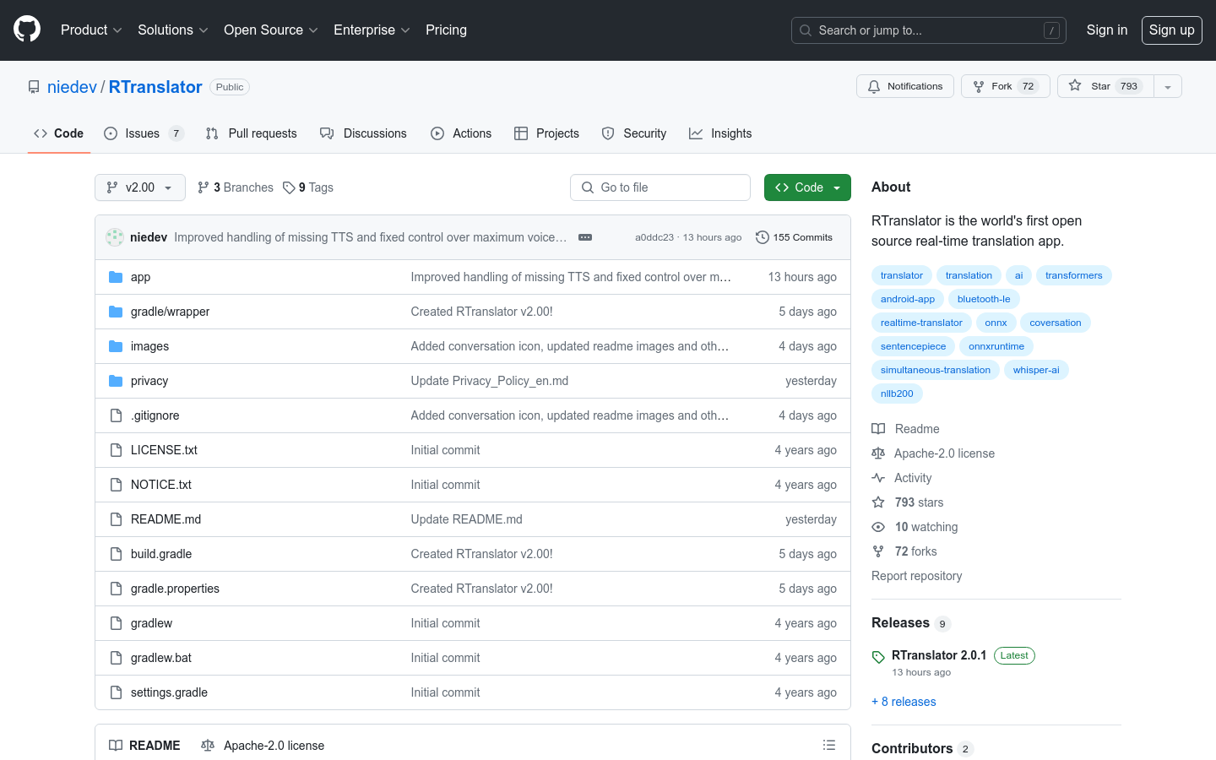1216x760 pixels.
Task: Switch to the Pull requests tab
Action: [x=252, y=133]
